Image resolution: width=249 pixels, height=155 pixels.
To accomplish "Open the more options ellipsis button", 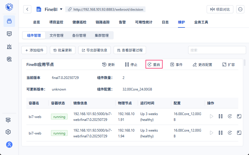I will (240, 9).
